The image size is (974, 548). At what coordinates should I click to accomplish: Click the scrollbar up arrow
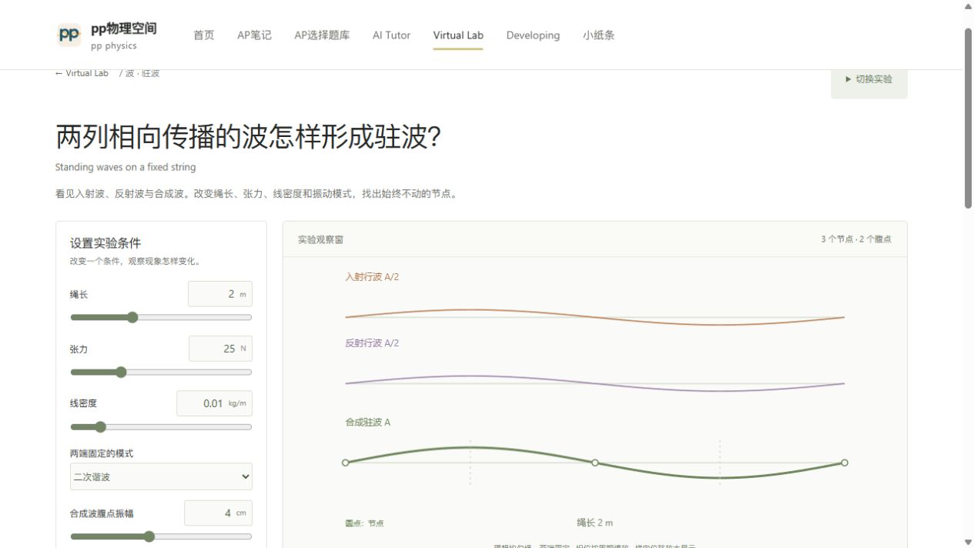(x=969, y=6)
